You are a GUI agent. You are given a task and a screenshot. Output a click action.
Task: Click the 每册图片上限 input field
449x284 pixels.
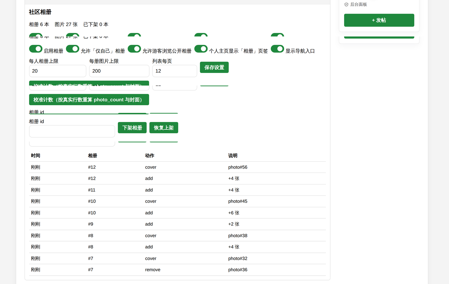[119, 71]
